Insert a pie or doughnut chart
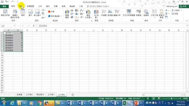 [x=72, y=17]
